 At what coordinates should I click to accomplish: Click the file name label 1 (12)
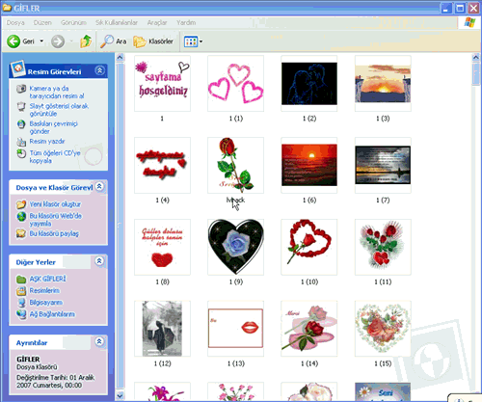click(162, 363)
